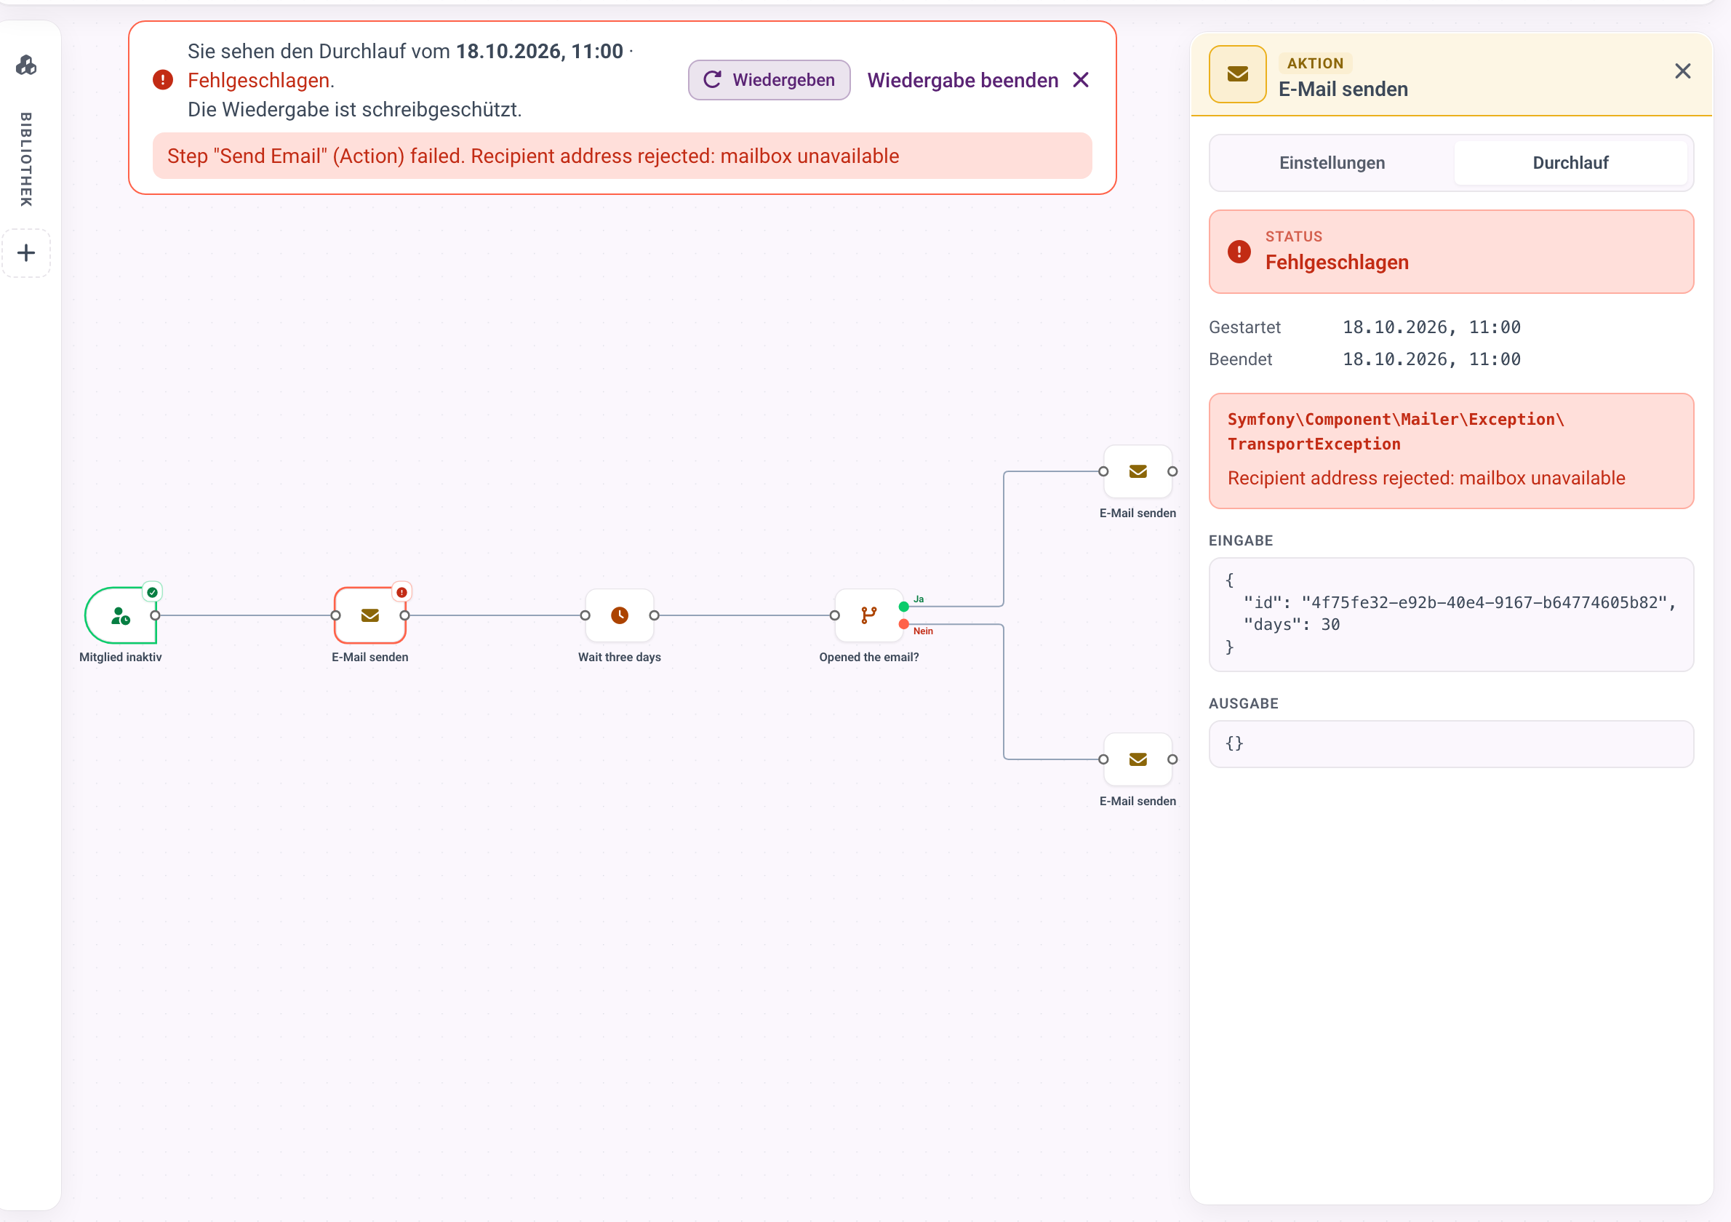Select the Opened the email? branch node
1731x1222 pixels.
pos(869,615)
